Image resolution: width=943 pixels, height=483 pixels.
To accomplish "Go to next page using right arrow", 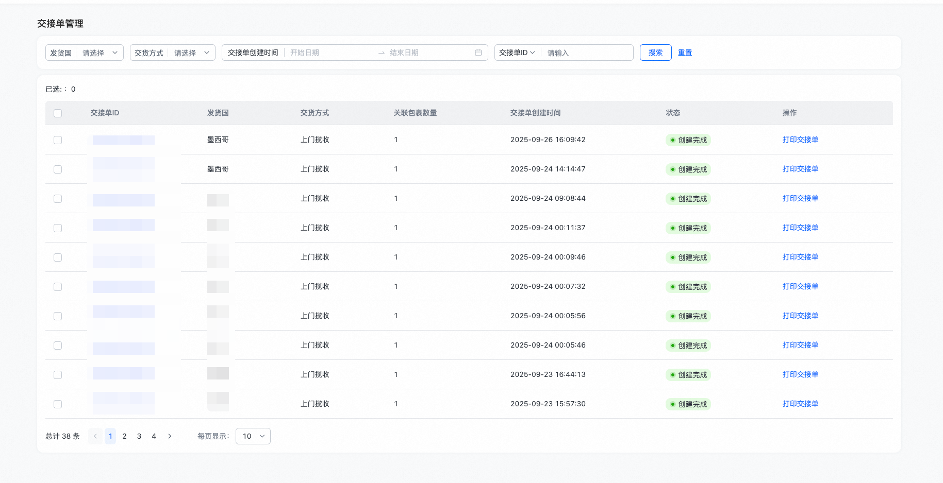I will pos(170,436).
